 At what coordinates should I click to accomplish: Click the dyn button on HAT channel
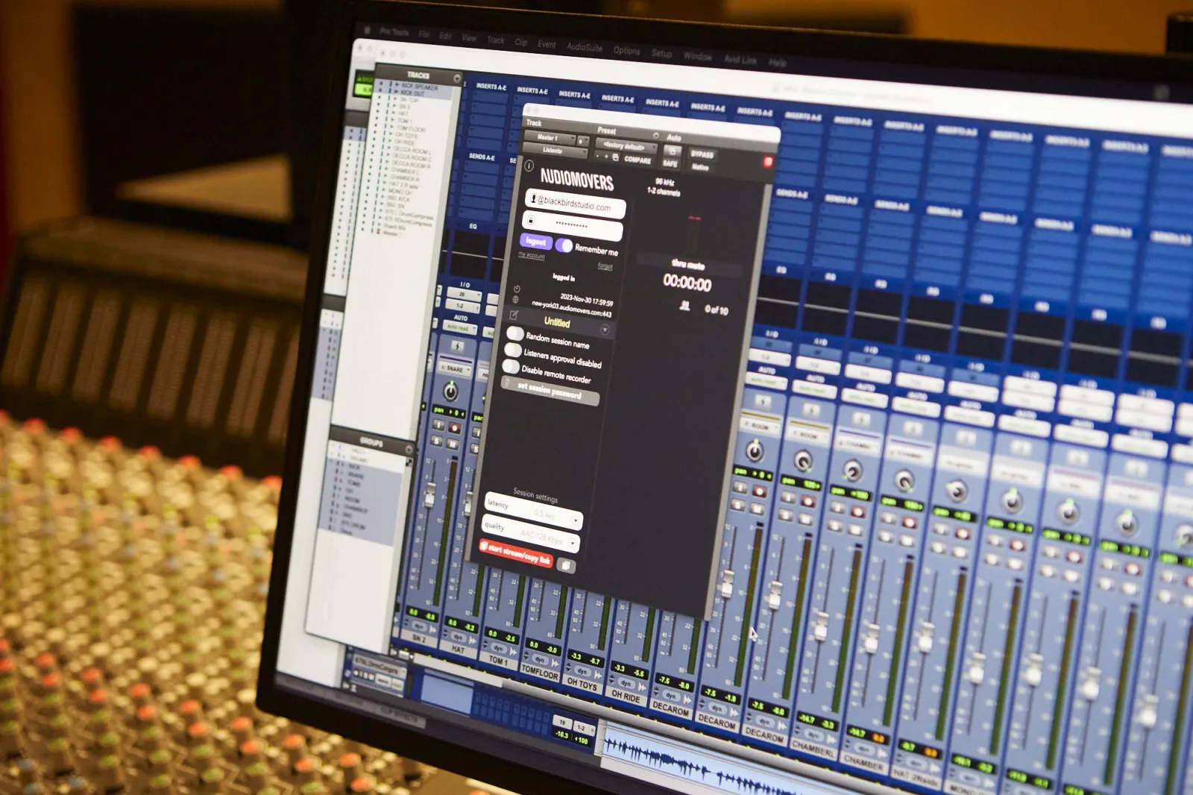459,638
